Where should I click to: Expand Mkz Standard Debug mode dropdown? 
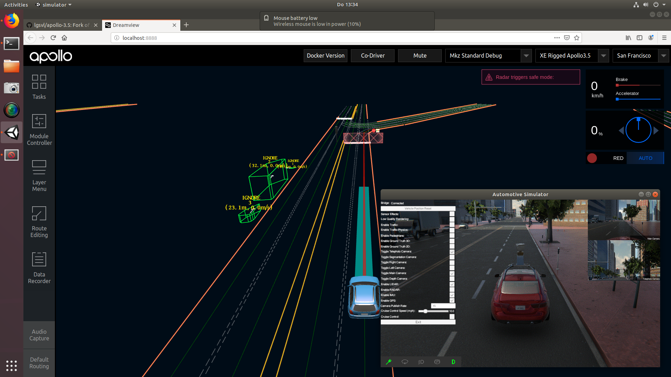(x=526, y=56)
